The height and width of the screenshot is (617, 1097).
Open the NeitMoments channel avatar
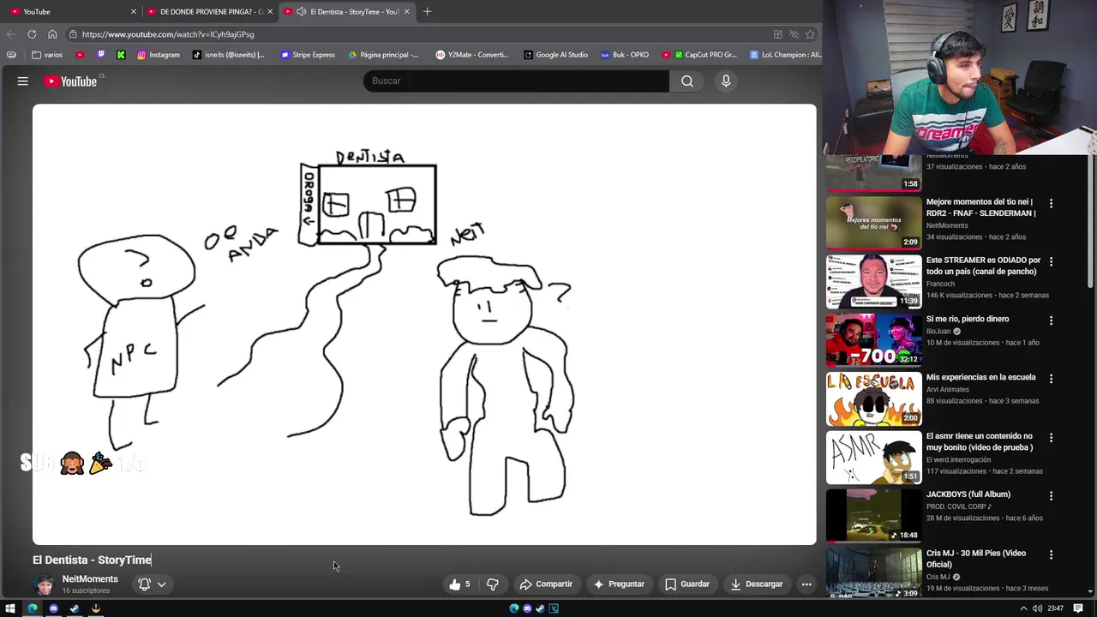click(44, 584)
